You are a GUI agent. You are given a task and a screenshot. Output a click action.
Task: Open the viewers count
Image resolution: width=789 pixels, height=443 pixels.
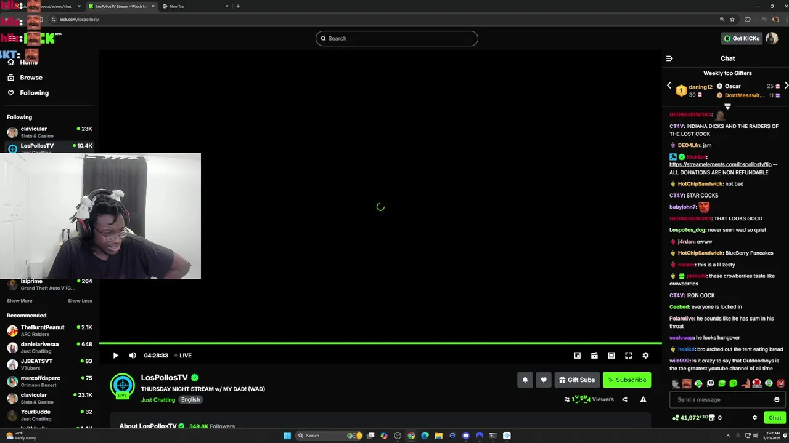point(589,399)
